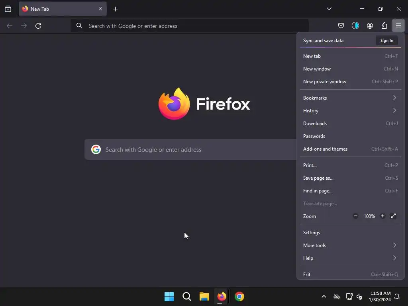Reset zoom via 100% label
The image size is (408, 306).
tap(369, 216)
